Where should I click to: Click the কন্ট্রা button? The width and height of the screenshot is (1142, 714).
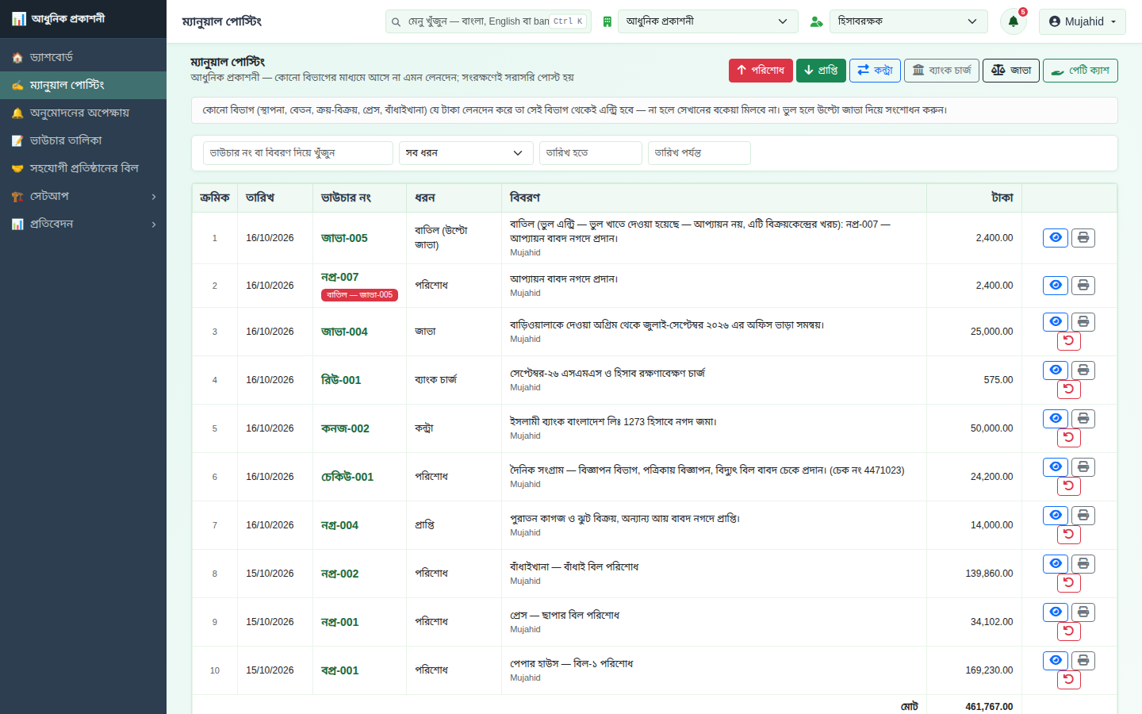pyautogui.click(x=875, y=71)
